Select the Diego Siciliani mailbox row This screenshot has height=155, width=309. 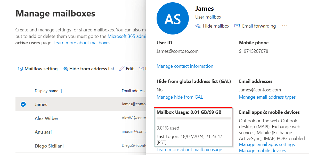coord(49,146)
